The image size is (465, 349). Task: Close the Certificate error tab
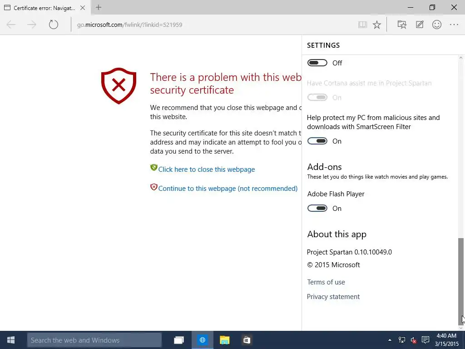click(x=83, y=8)
